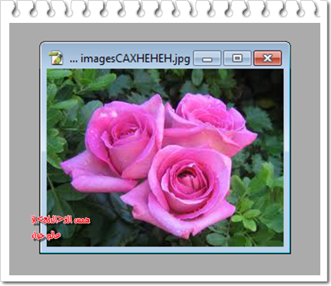
Task: Minimize the imagesCAXHEHEH.jpg window
Action: coord(208,58)
